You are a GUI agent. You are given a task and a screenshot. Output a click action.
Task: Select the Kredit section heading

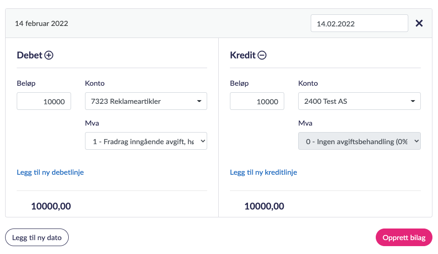pyautogui.click(x=242, y=55)
